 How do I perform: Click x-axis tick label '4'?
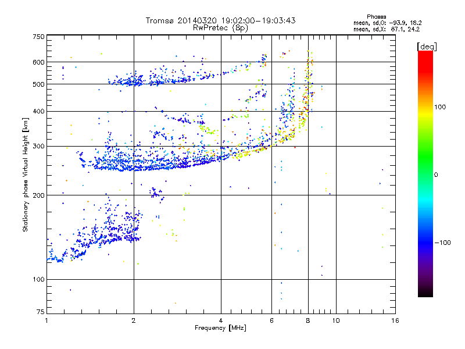221,320
